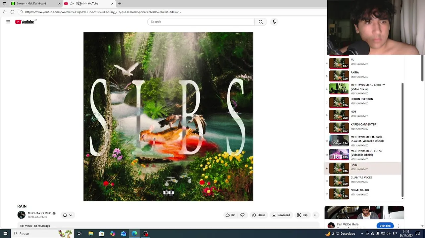Open the YouTube guide hamburger menu
The image size is (425, 238).
(x=8, y=22)
